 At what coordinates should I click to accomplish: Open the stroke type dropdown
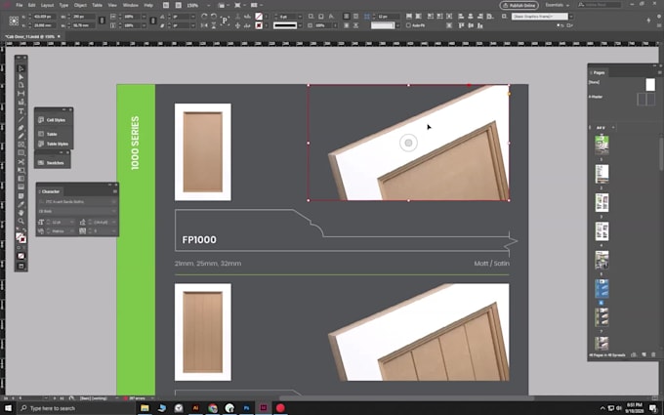pyautogui.click(x=300, y=25)
